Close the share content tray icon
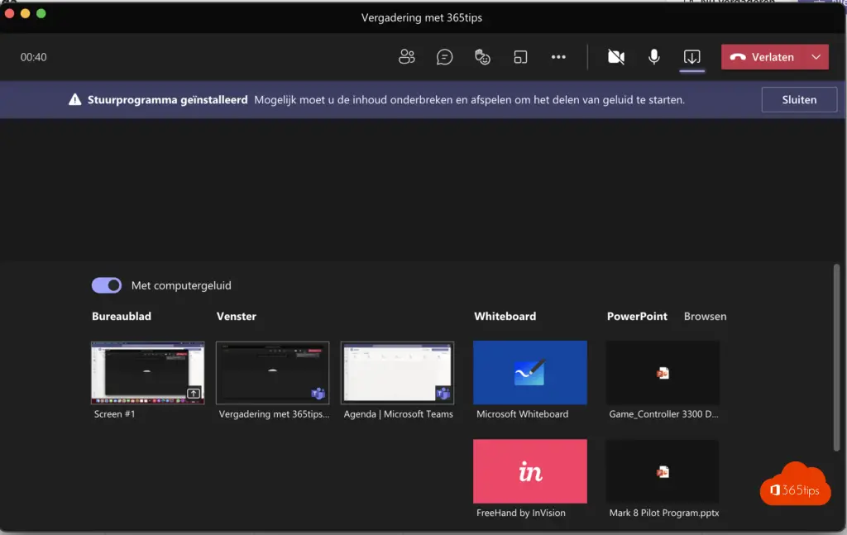The height and width of the screenshot is (535, 847). [692, 57]
